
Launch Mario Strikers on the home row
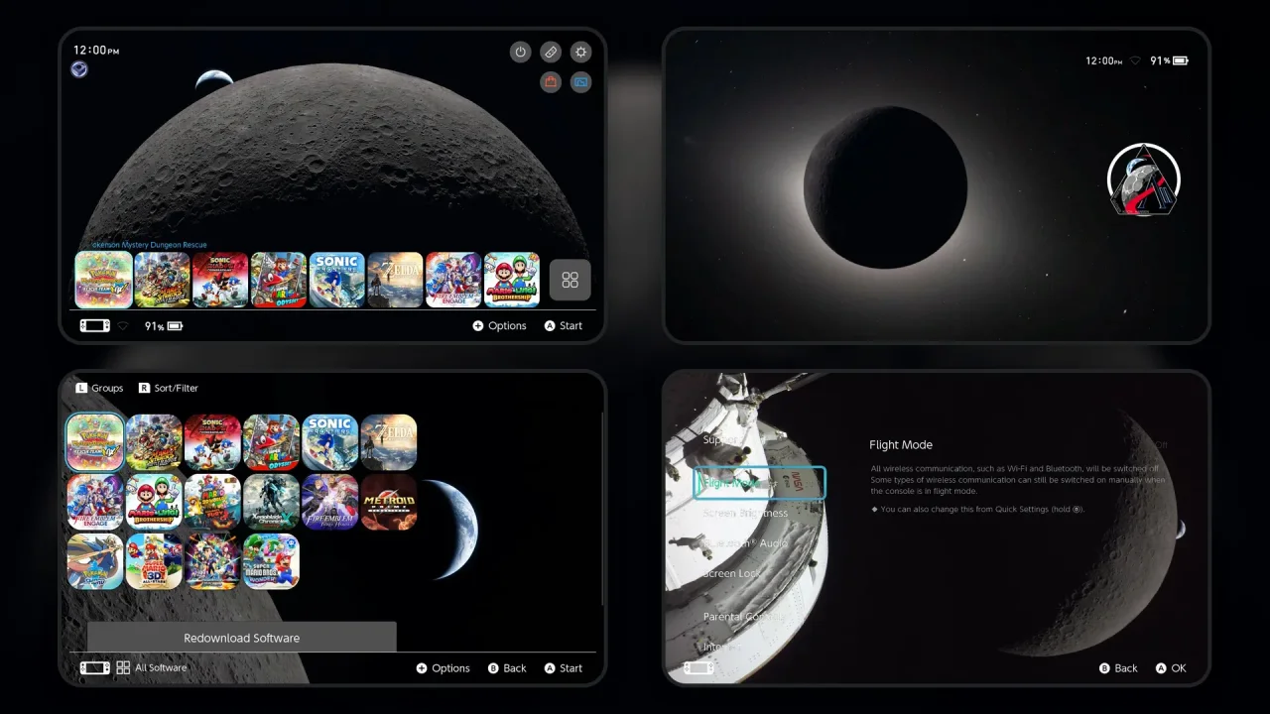[x=162, y=280]
